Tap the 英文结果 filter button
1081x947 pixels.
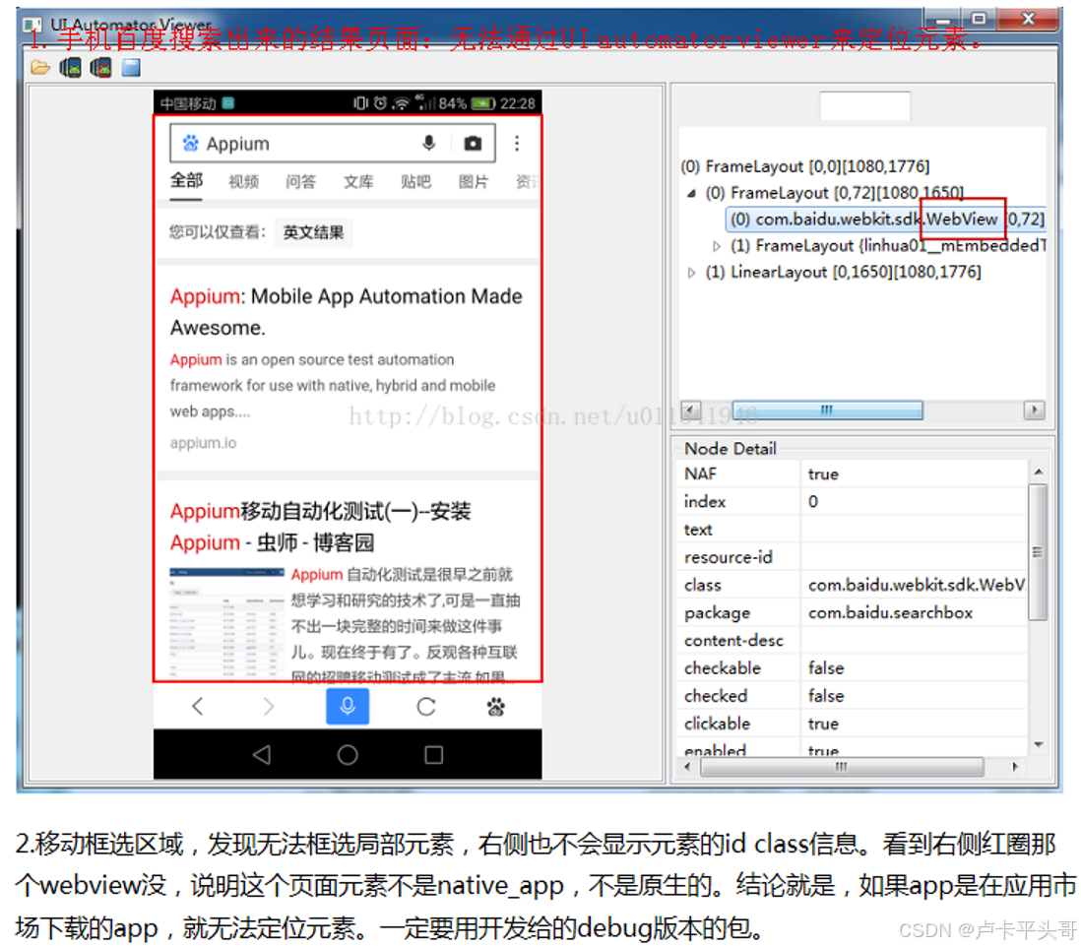pyautogui.click(x=313, y=232)
